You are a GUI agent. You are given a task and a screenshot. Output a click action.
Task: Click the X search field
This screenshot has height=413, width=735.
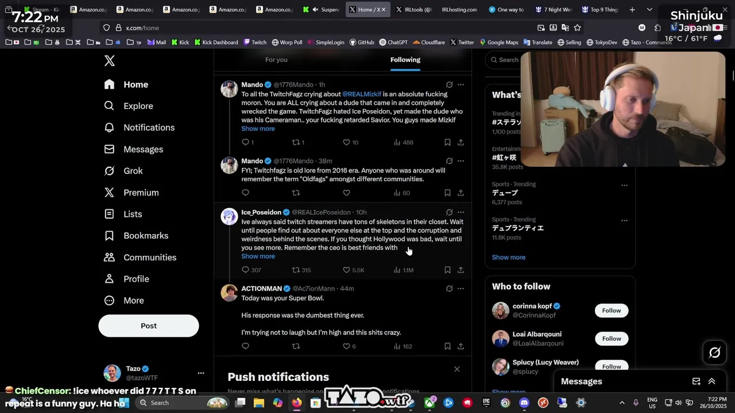[503, 60]
